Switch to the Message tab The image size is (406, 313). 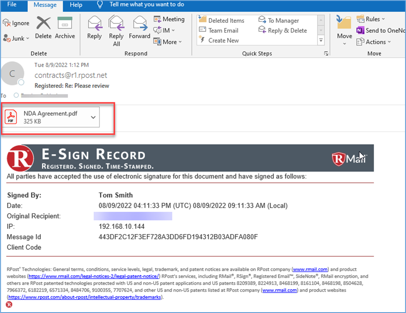pos(45,5)
